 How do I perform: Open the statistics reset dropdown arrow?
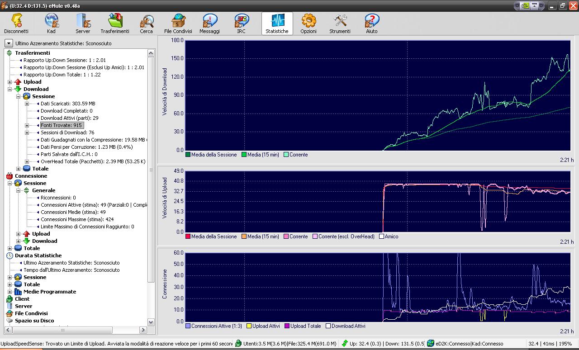pos(9,43)
